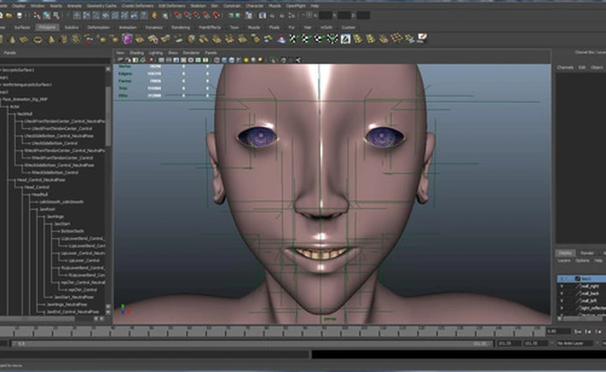This screenshot has width=606, height=372.
Task: Switch to the nCloth shelf tab
Action: [x=326, y=28]
